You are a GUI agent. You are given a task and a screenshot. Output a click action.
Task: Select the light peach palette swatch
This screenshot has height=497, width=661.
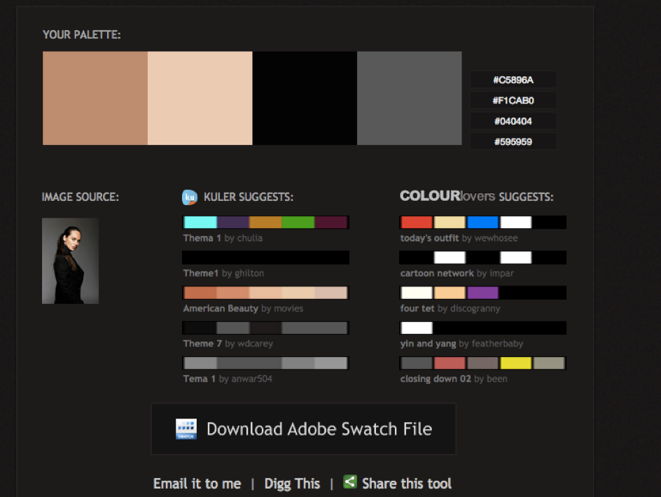200,98
